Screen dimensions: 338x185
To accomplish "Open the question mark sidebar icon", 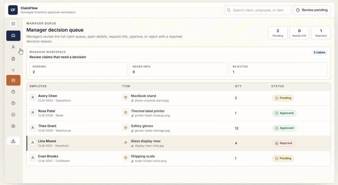I will click(14, 103).
